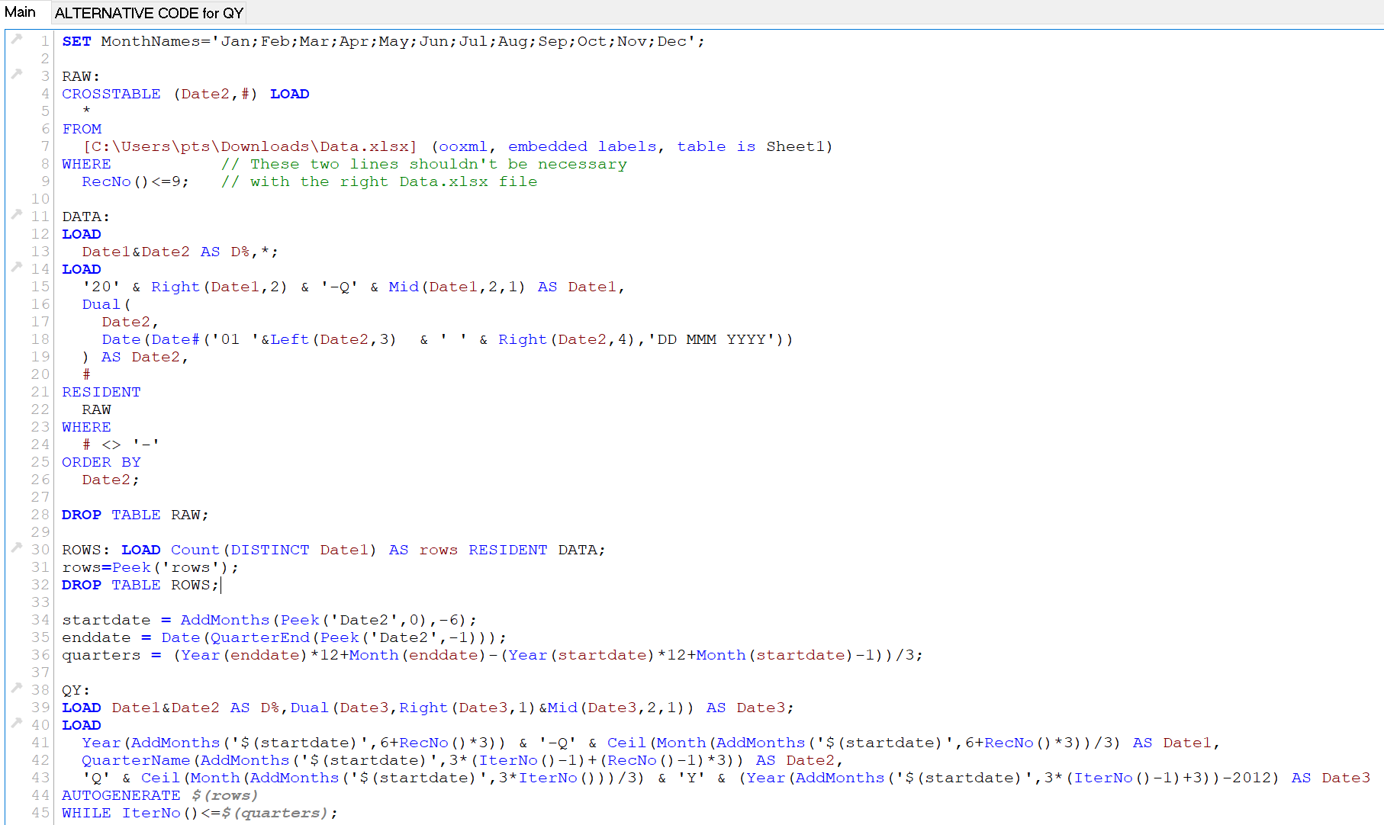Click the comment 'These two lines shouldn't be necessary'
This screenshot has height=825, width=1384.
424,164
